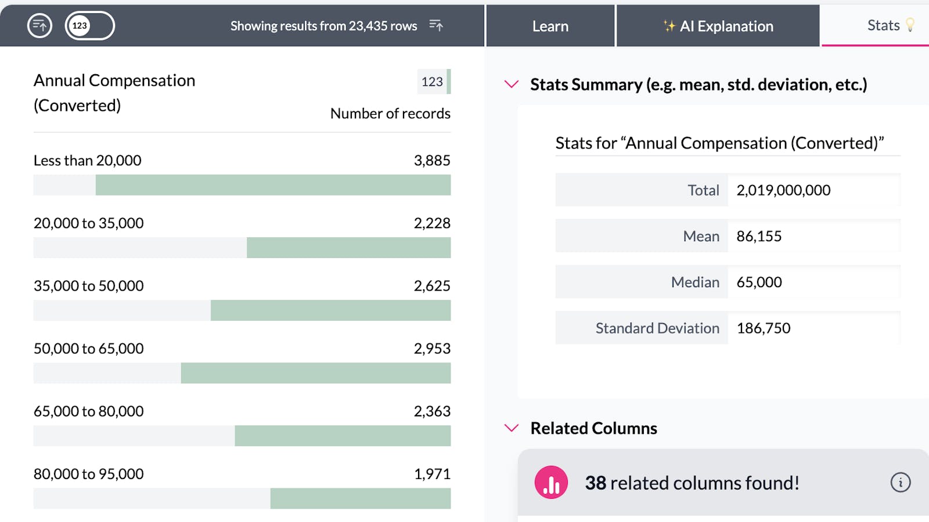Image resolution: width=929 pixels, height=522 pixels.
Task: Select the 'Less than 20,000' histogram bar
Action: 273,185
